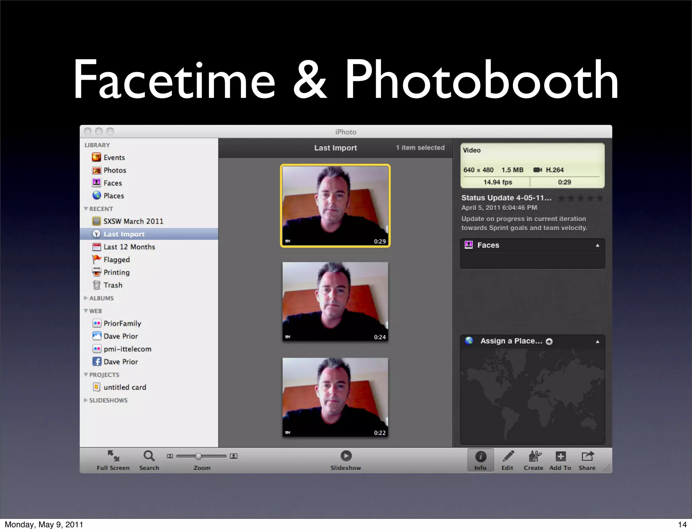This screenshot has height=532, width=692.
Task: Open Places with the globe icon
Action: 108,196
